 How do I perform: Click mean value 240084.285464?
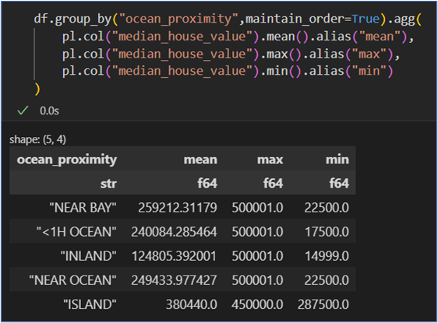(x=174, y=232)
